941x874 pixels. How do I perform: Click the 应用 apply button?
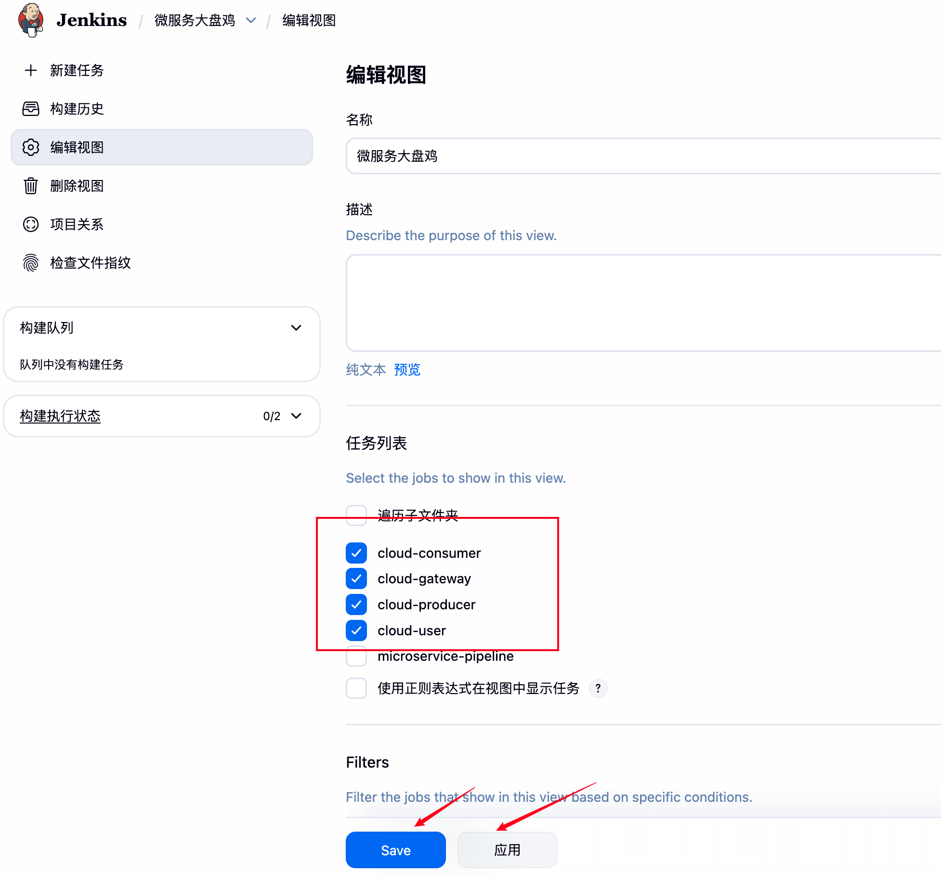[x=507, y=850]
